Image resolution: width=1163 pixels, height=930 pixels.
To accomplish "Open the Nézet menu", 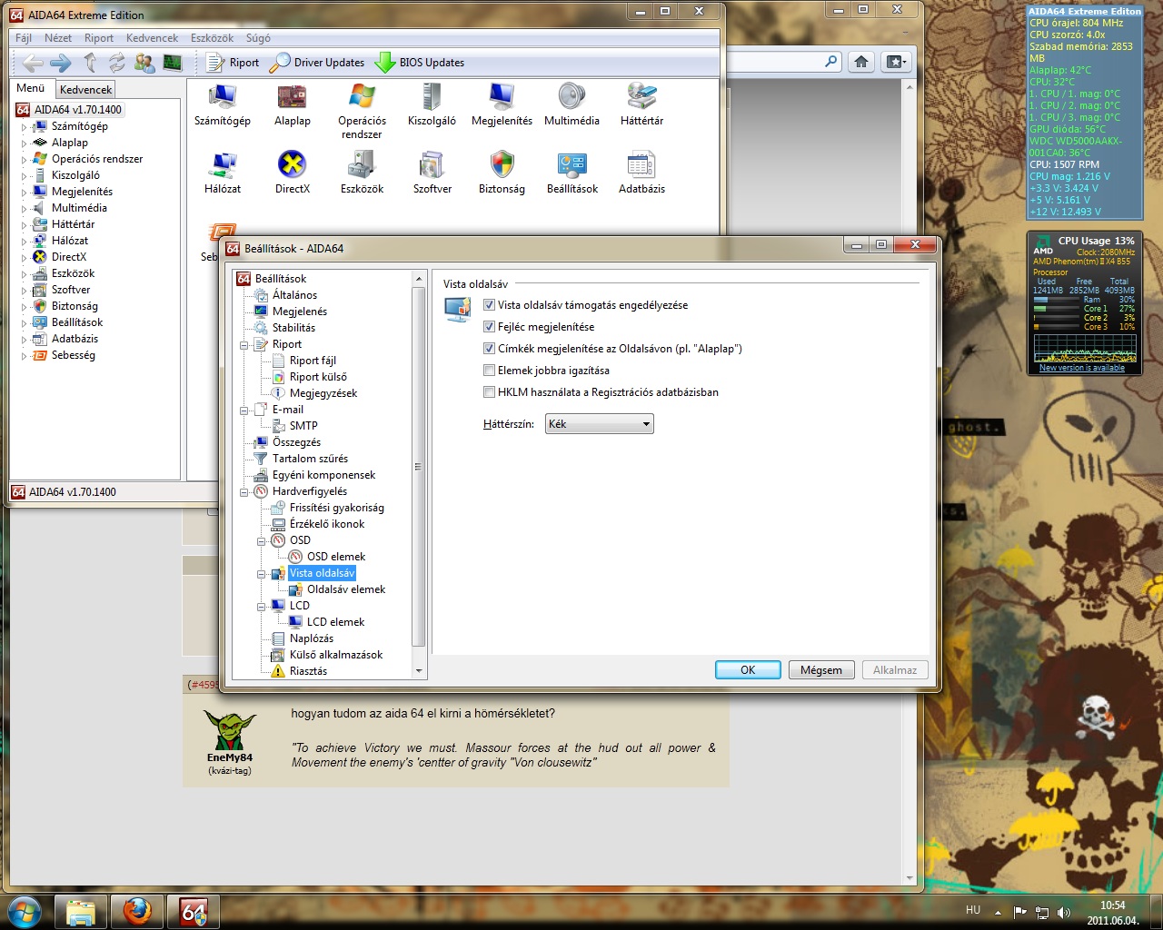I will tap(58, 38).
